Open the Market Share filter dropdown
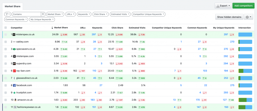This screenshot has height=111, width=257. pos(55,14)
